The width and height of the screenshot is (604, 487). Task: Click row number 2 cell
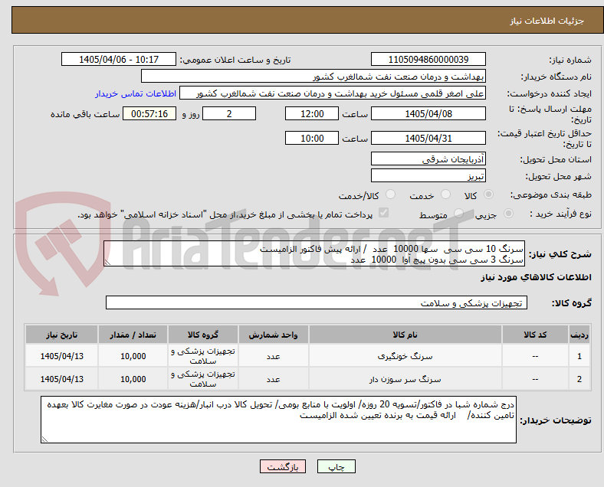579,379
